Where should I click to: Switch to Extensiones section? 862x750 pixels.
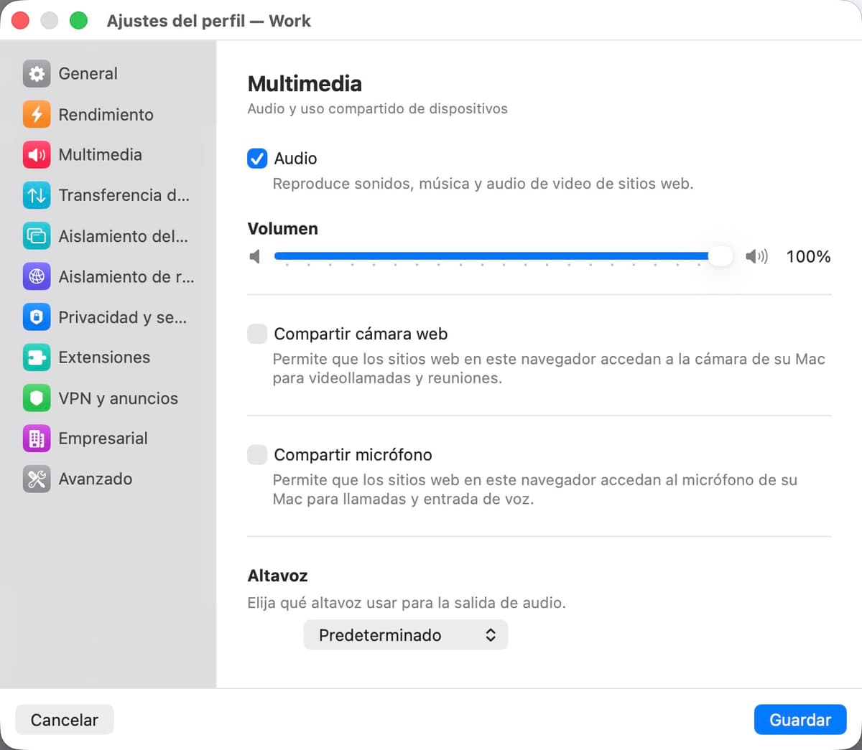pos(109,357)
